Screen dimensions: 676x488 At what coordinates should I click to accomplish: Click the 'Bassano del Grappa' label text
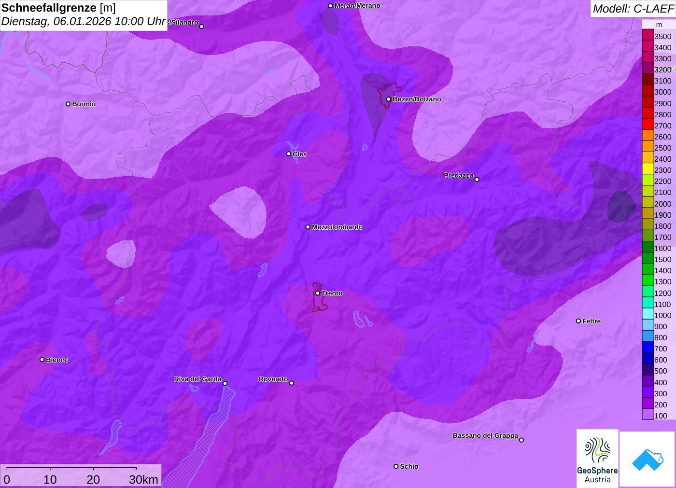[485, 435]
